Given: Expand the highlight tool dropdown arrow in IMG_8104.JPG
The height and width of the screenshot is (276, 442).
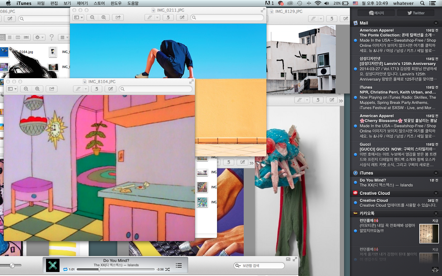Looking at the screenshot, I should pyautogui.click(x=86, y=89).
